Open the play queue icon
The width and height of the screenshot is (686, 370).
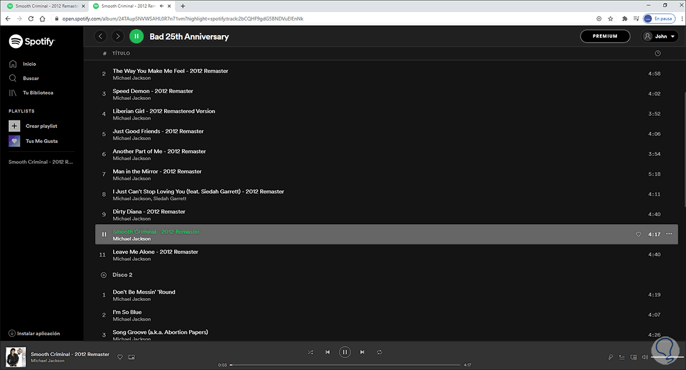tap(622, 357)
